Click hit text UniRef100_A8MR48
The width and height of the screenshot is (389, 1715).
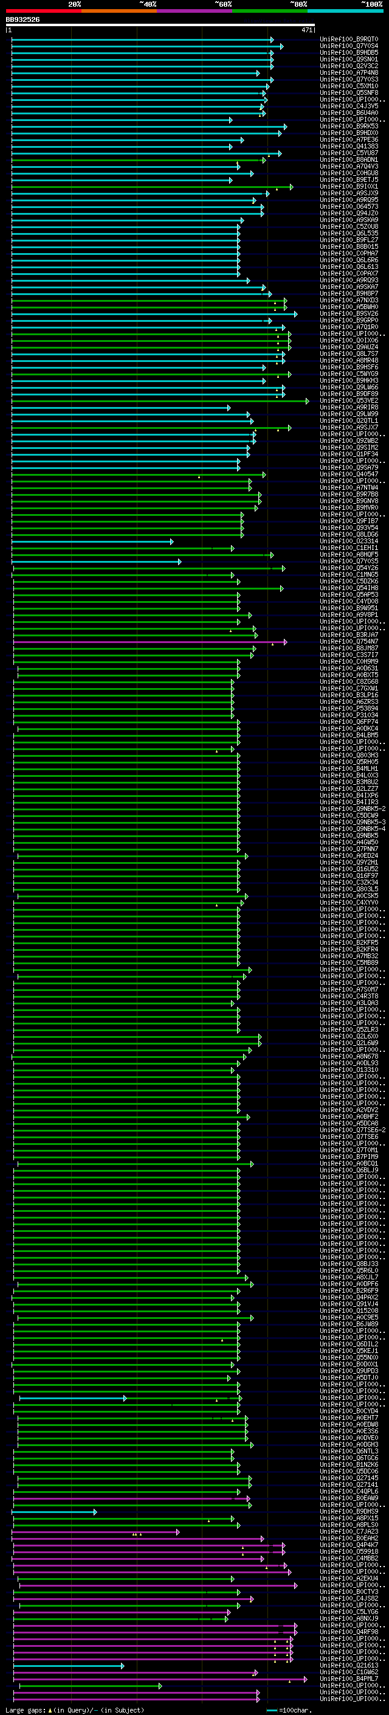(349, 360)
